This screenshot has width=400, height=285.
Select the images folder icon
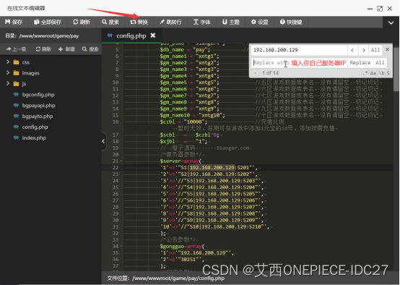(x=16, y=73)
